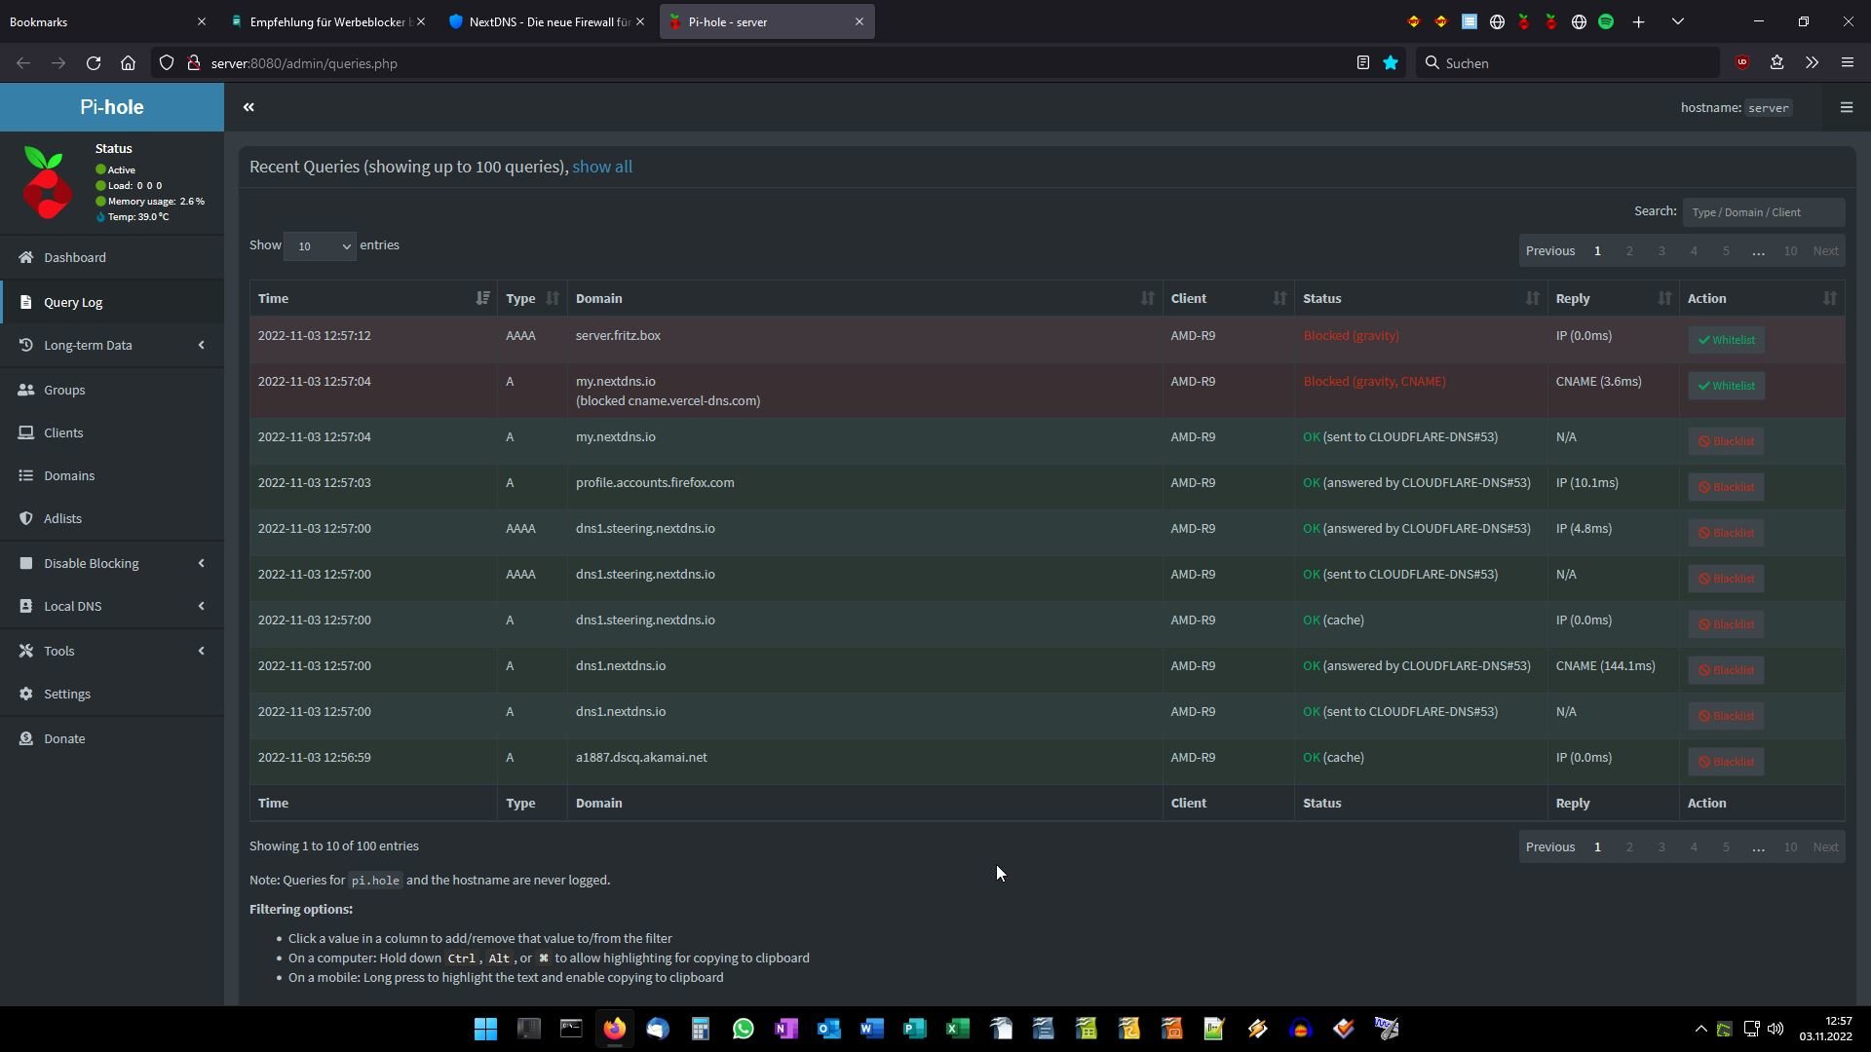Open Spotify from the bookmarks toolbar icons
Image resolution: width=1871 pixels, height=1052 pixels.
click(x=1606, y=21)
